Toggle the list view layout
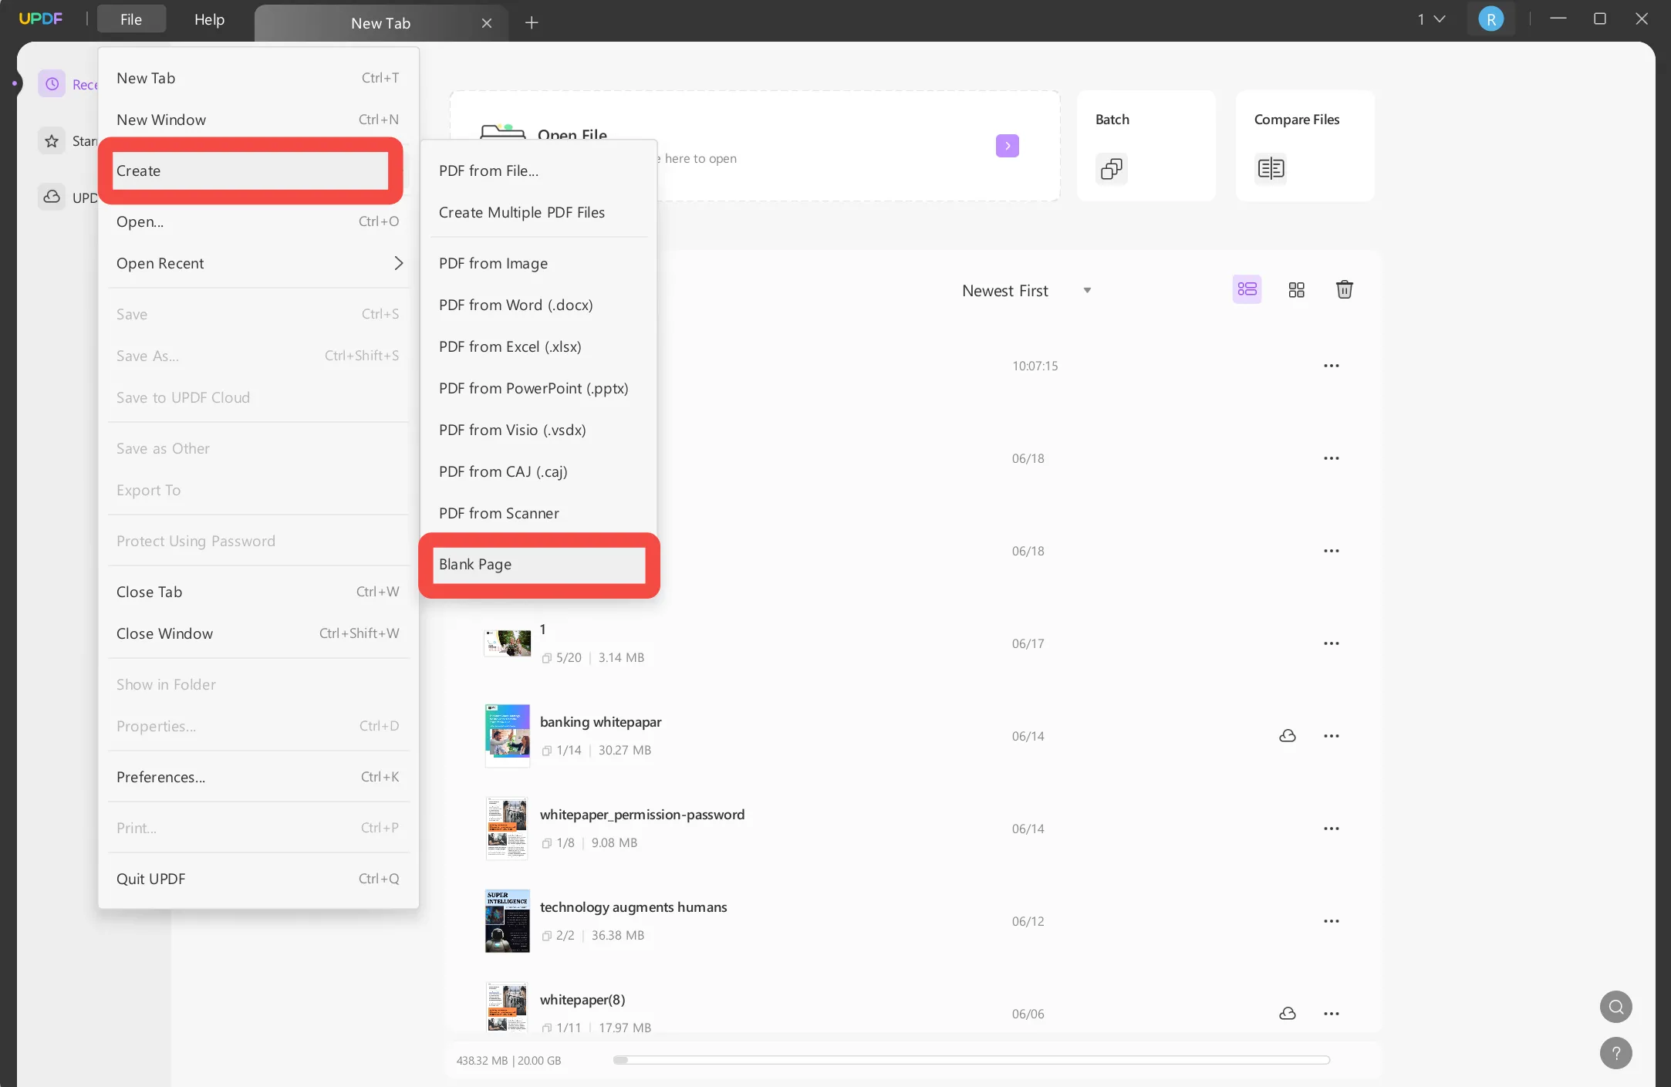The image size is (1671, 1087). 1247,289
